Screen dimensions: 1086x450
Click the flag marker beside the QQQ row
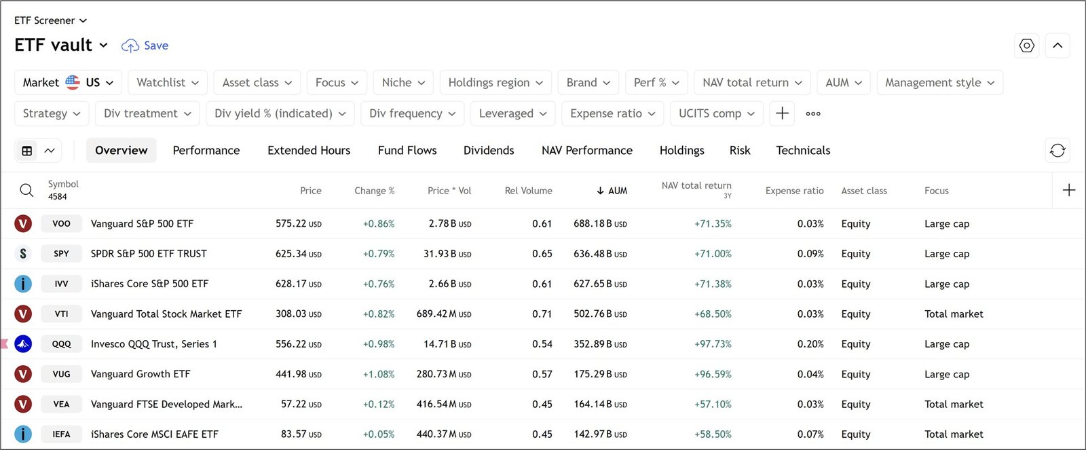(4, 343)
